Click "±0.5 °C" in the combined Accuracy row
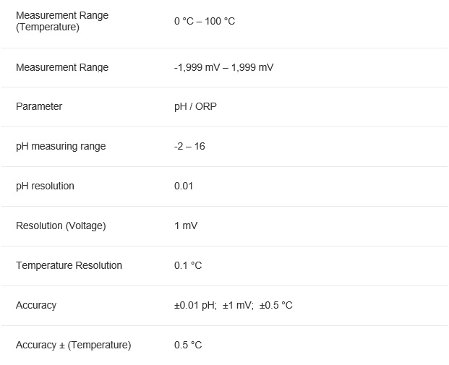This screenshot has height=365, width=449. pyautogui.click(x=276, y=305)
